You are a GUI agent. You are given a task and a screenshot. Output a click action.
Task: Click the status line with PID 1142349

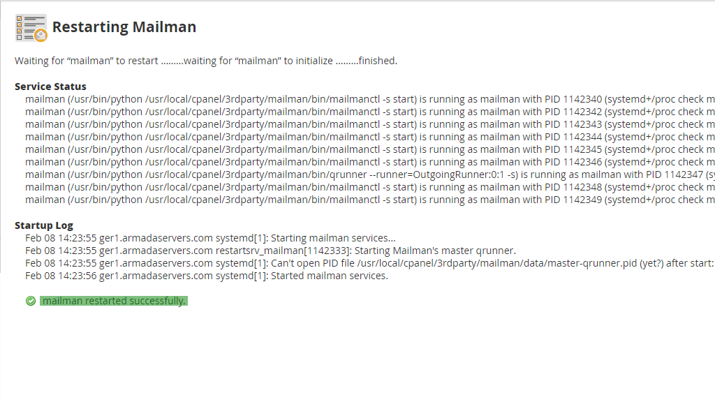370,200
